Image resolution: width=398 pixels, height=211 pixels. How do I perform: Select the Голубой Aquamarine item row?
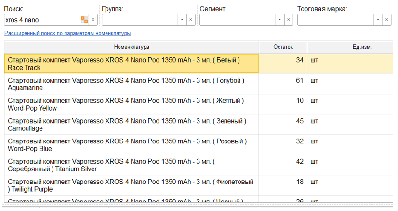(131, 84)
